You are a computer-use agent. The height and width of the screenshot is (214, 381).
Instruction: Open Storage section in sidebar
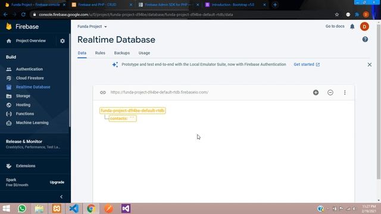pyautogui.click(x=23, y=96)
